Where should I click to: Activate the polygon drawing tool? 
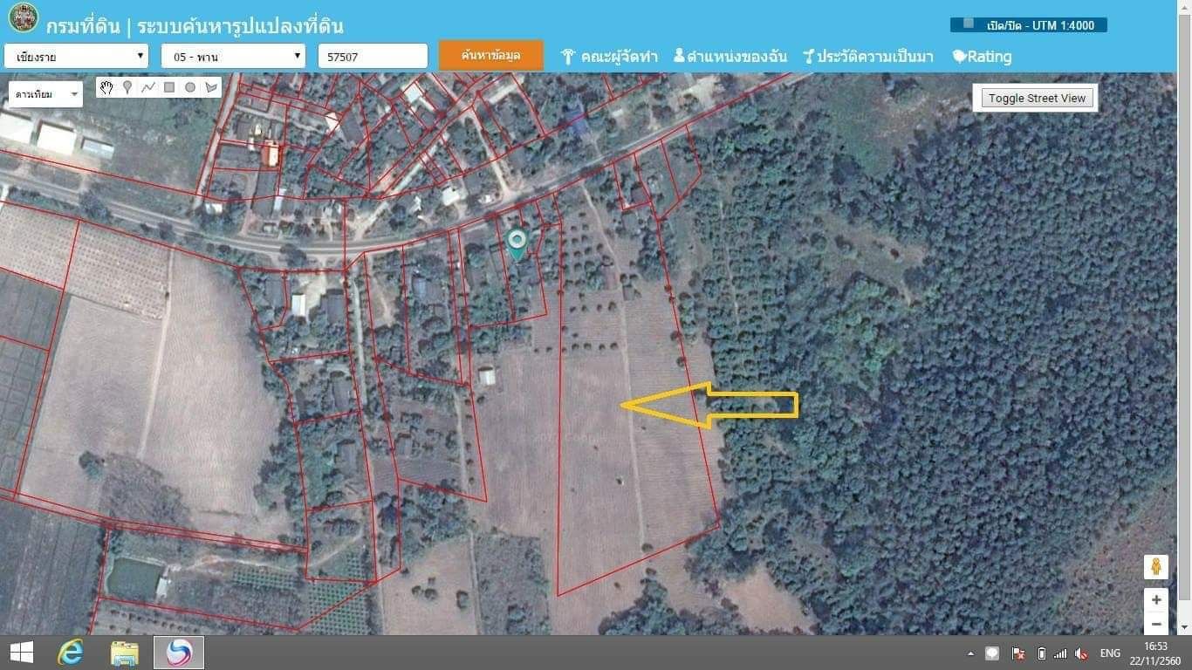(211, 87)
